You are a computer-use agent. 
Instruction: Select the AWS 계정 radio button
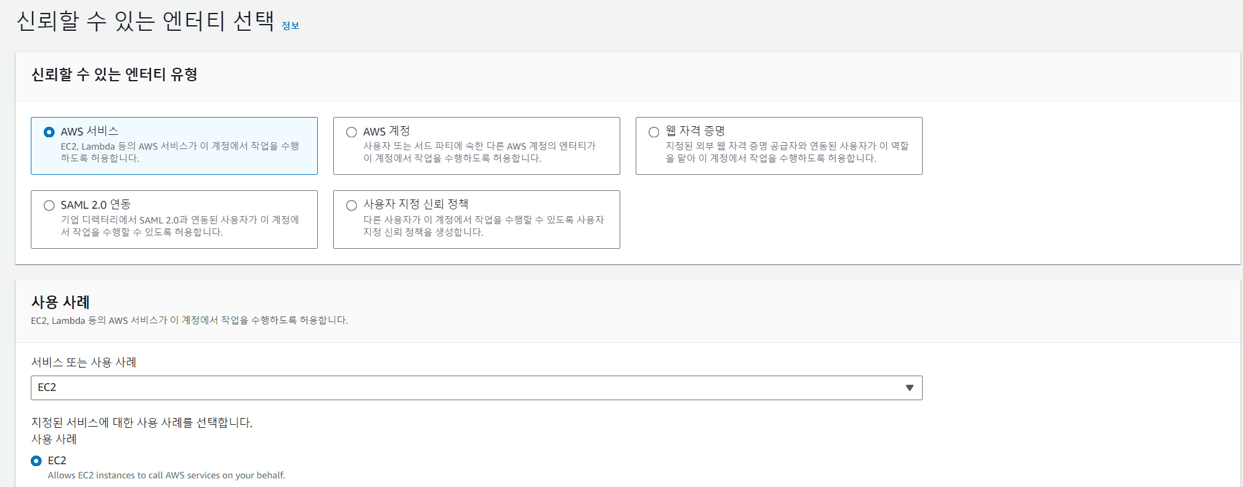pos(352,132)
